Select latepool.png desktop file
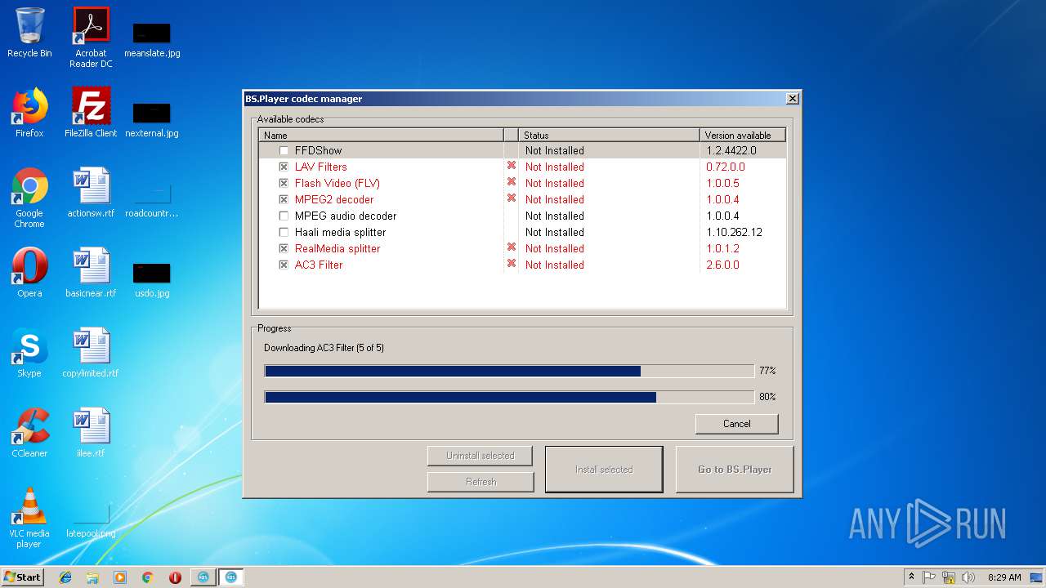 [x=91, y=522]
